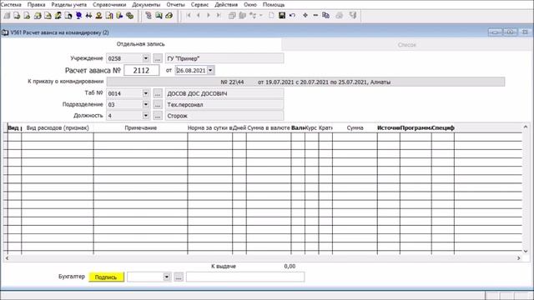This screenshot has width=534, height=300.
Task: Click the rightmost greyed toolbar icon
Action: [x=353, y=15]
